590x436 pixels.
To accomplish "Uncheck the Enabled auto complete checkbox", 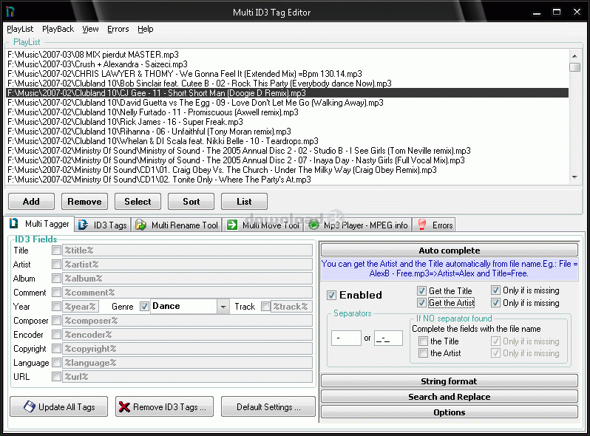I will (x=331, y=295).
